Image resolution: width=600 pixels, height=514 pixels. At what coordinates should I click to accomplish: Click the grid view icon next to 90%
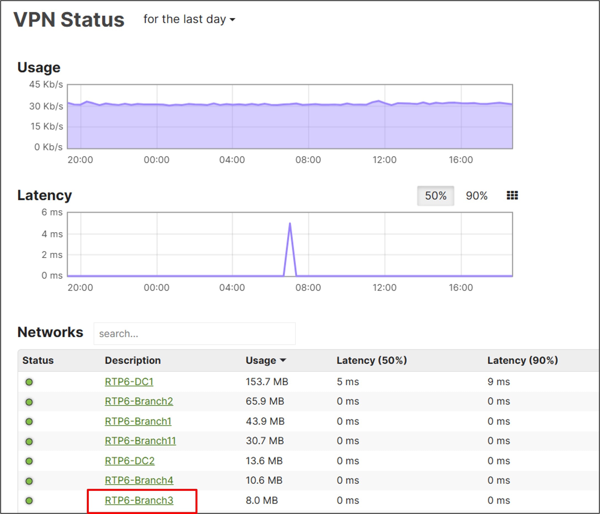(512, 196)
